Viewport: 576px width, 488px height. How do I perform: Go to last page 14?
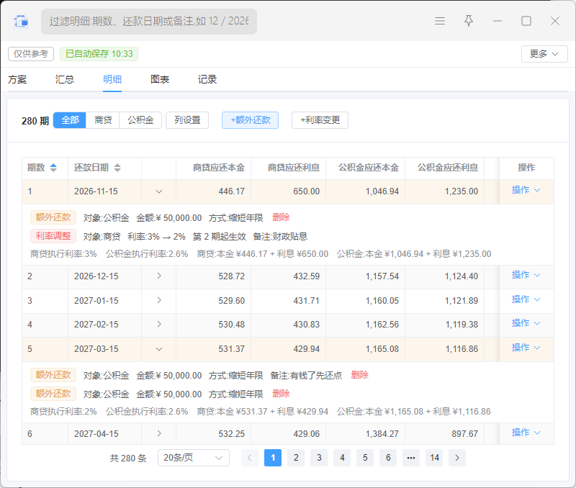(x=435, y=458)
